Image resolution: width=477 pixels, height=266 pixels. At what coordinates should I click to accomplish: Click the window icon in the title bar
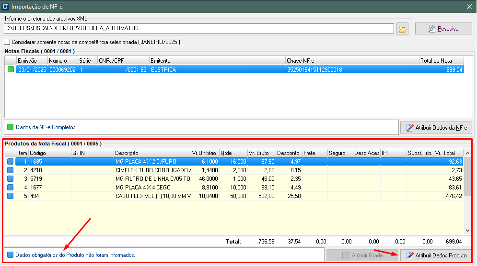5,6
